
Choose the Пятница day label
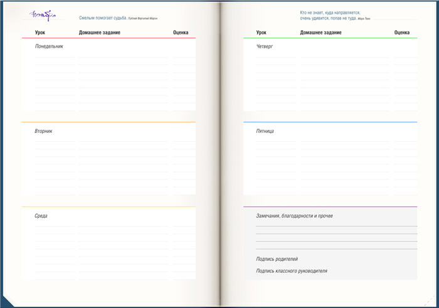[265, 131]
